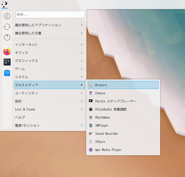Open the グラフィックス category

[x=49, y=61]
